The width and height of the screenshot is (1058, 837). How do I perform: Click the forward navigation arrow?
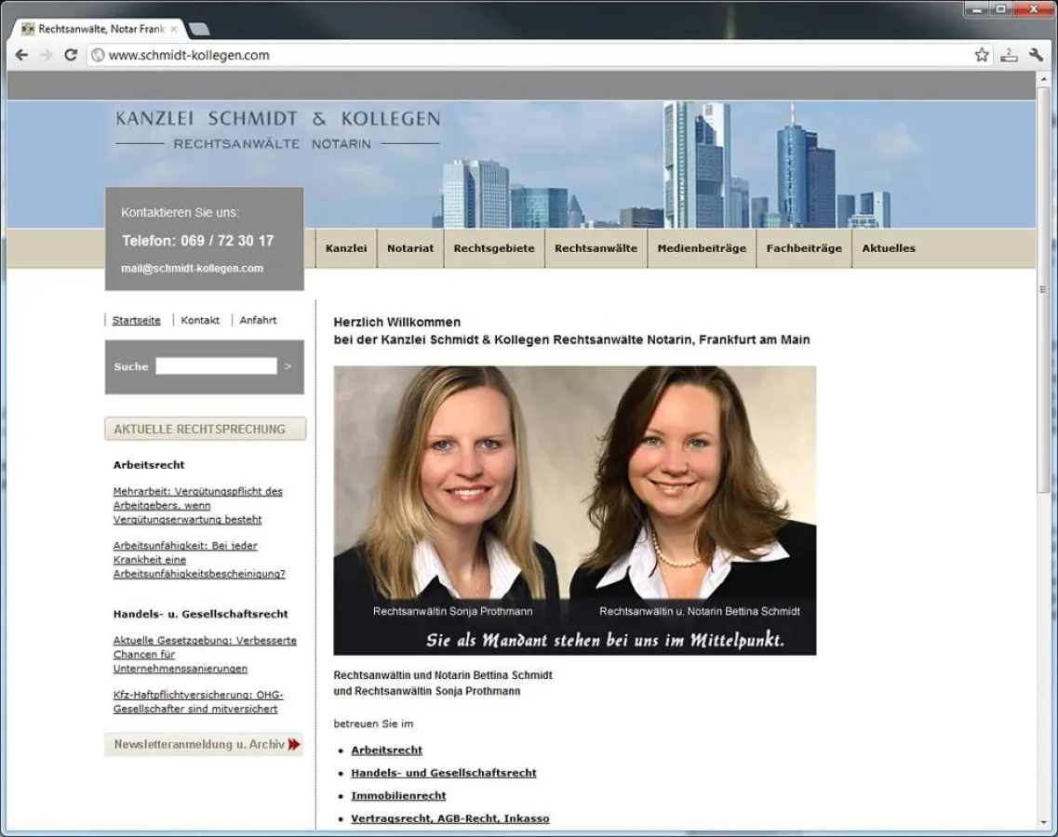(x=46, y=55)
